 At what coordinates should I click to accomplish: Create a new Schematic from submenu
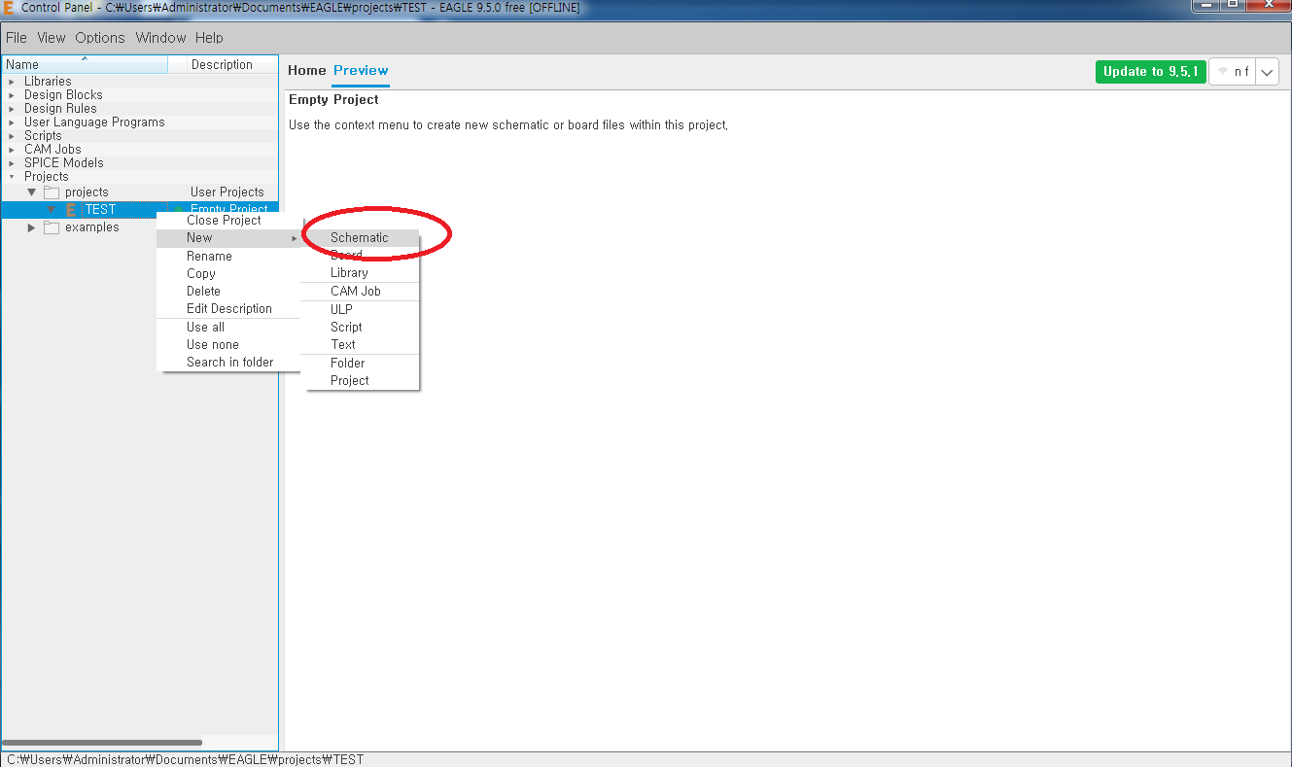[x=362, y=237]
